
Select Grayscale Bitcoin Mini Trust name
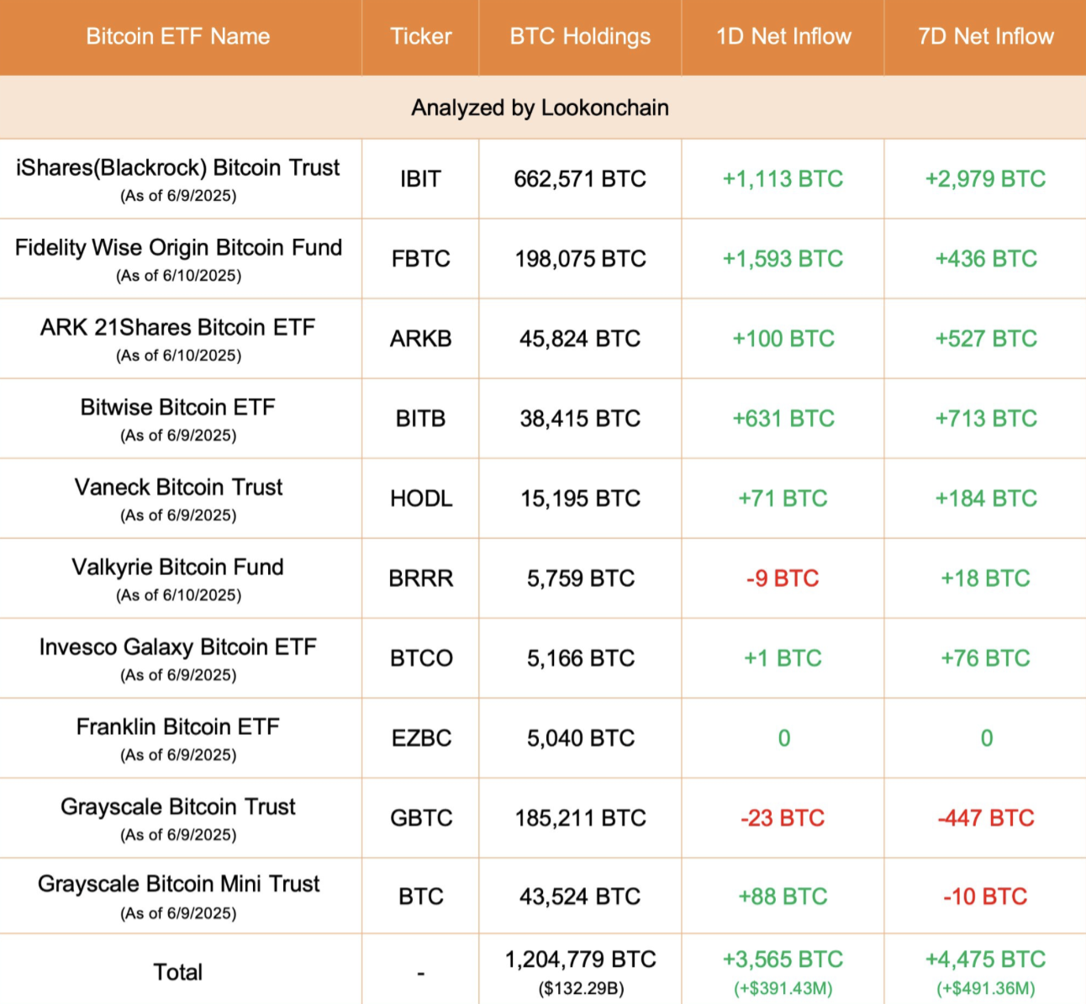coord(178,885)
